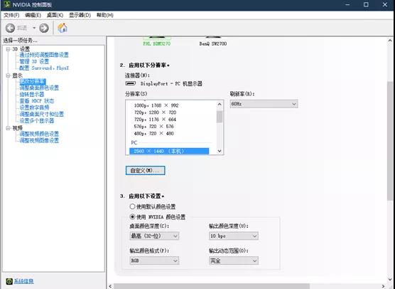
Task: Open the back history dropdown arrow
Action: tap(34, 28)
